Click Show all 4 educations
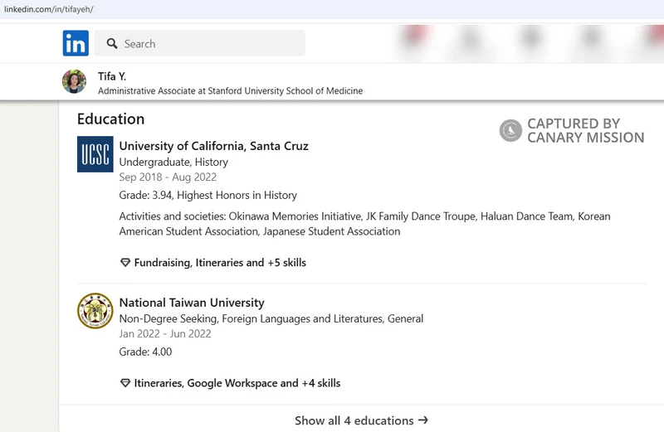This screenshot has height=432, width=664. coord(361,420)
